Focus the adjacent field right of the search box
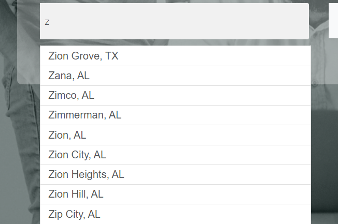 pos(333,22)
